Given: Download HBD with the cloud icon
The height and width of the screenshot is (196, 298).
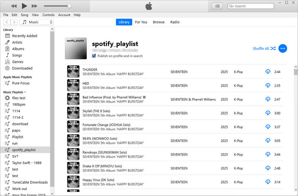Looking at the screenshot, I should coord(268,86).
